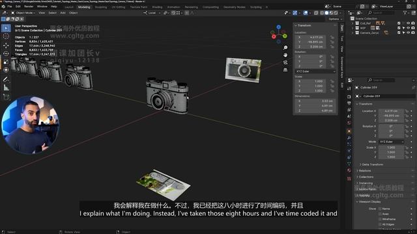Open the Options dropdown
Viewport: 417px width, 234px height.
click(335, 19)
